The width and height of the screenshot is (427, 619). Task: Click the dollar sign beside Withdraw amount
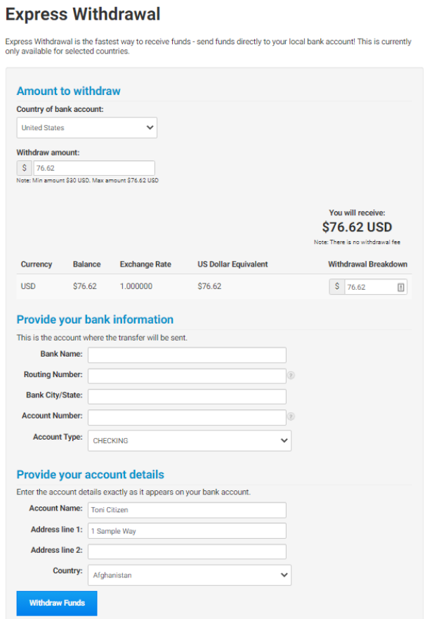[x=24, y=168]
